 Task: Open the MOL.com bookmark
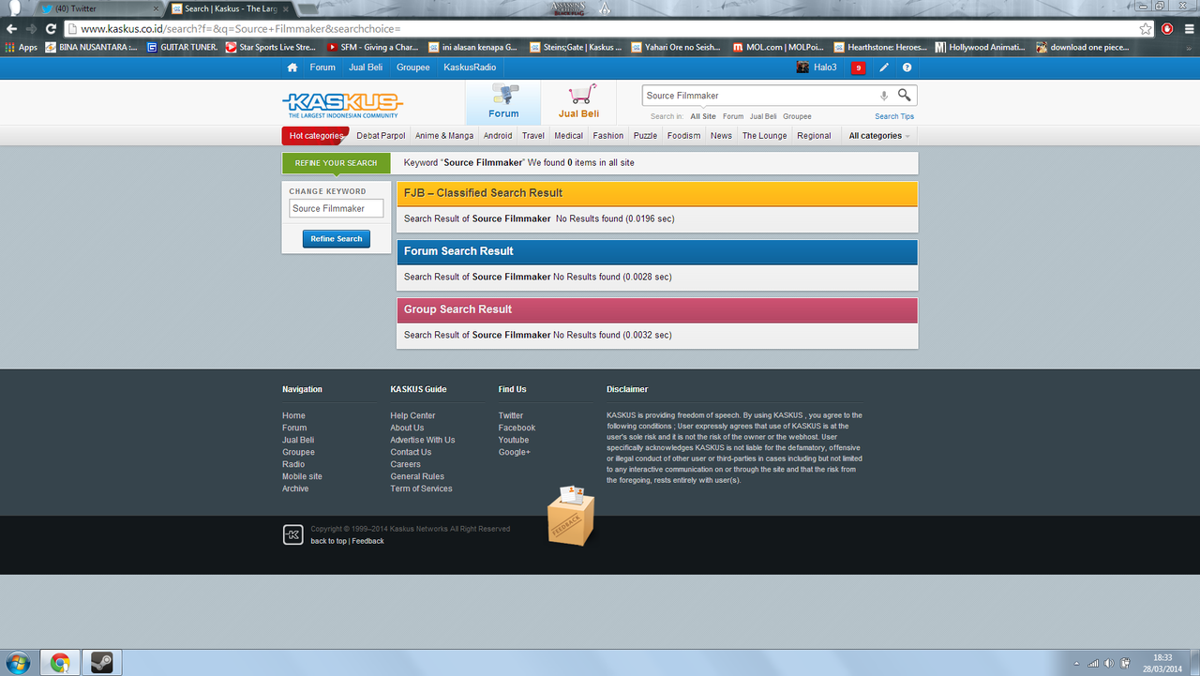[x=778, y=47]
